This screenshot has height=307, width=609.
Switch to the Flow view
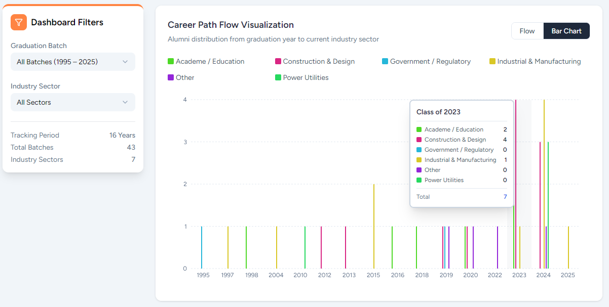click(x=527, y=31)
